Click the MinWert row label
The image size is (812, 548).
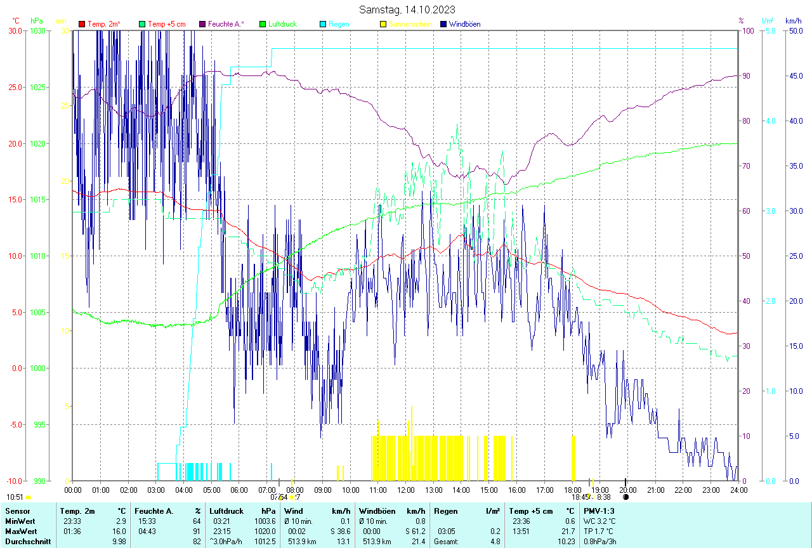click(20, 521)
